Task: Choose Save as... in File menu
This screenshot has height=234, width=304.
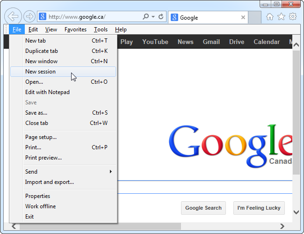Action: point(63,113)
